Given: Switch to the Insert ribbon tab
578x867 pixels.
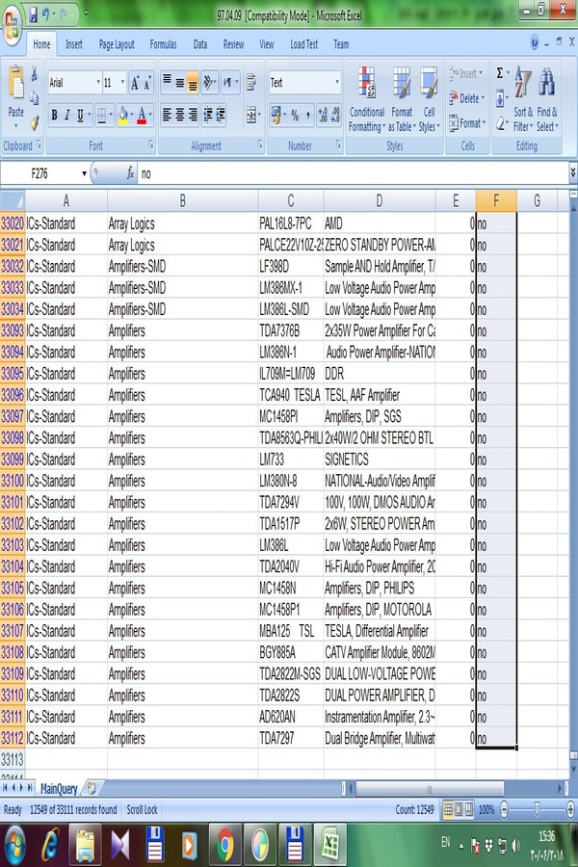Looking at the screenshot, I should click(x=73, y=44).
